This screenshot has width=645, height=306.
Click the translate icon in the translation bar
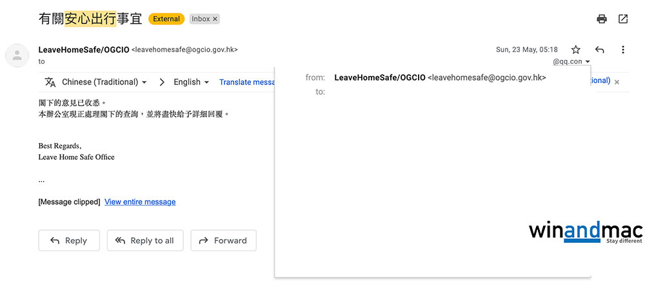coord(50,82)
